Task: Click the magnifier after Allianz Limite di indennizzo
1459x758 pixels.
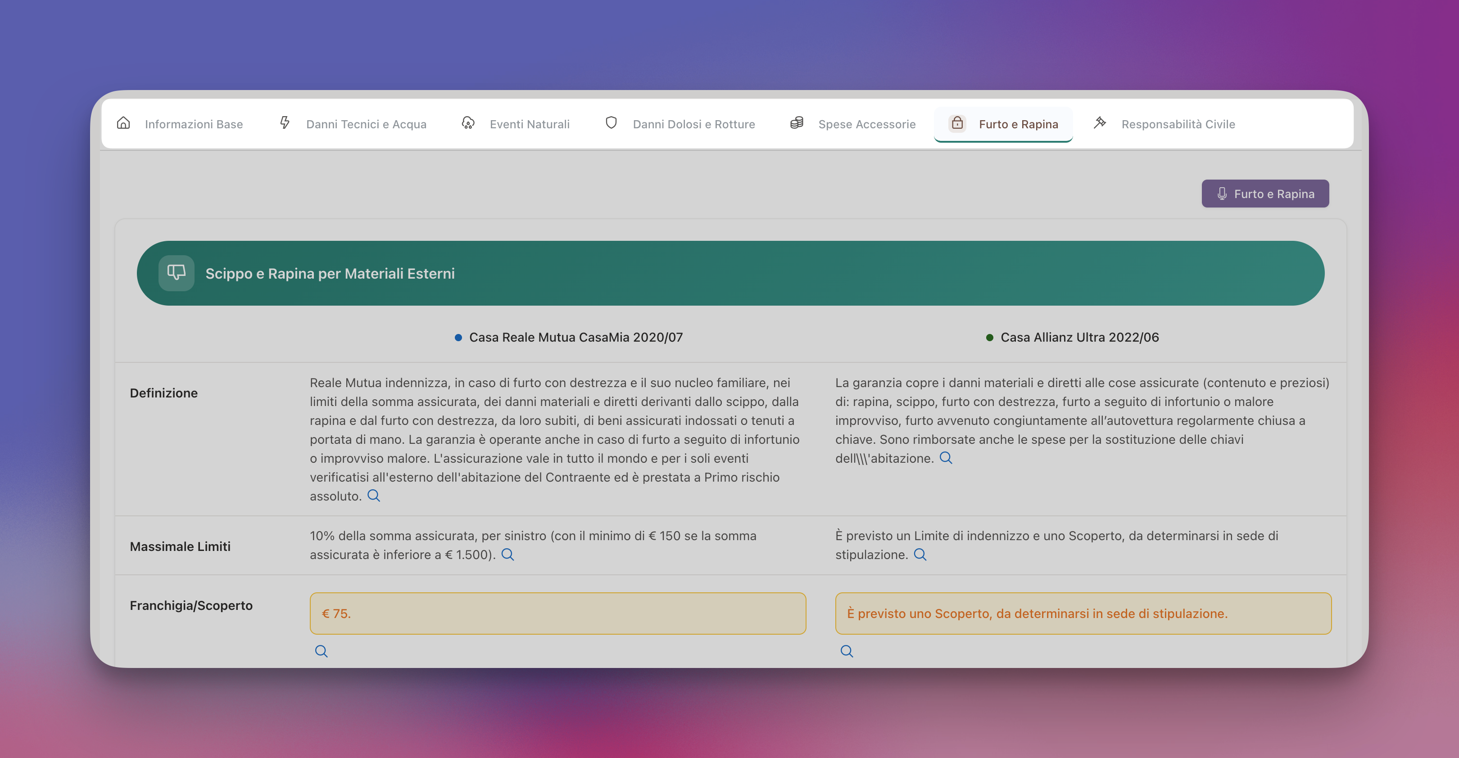Action: click(920, 555)
